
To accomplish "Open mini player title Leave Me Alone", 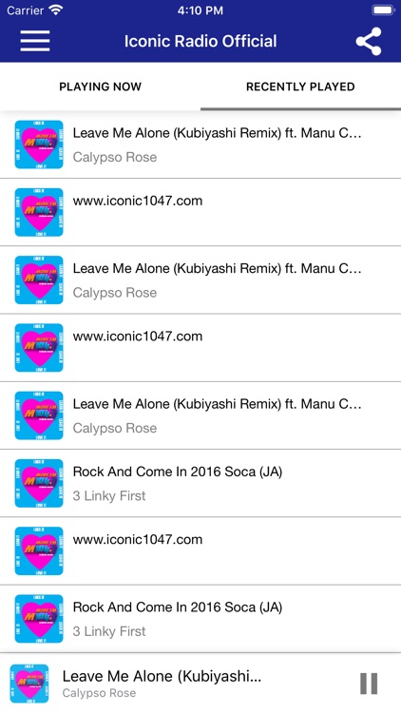I will pos(162,676).
